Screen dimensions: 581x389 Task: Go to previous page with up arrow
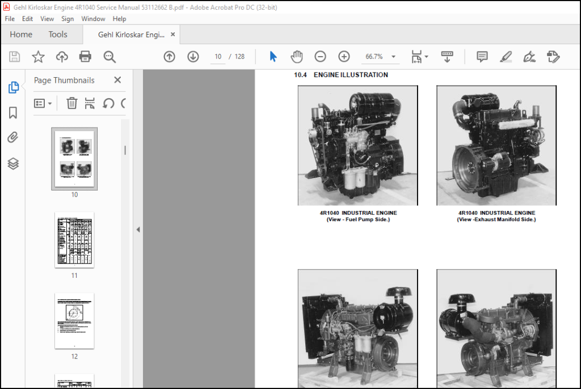[169, 57]
